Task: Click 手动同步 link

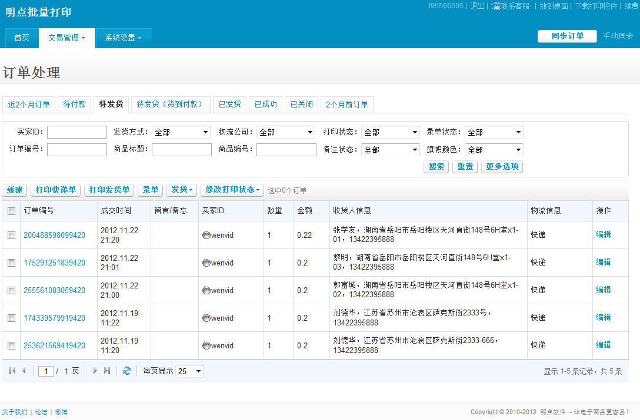Action: [618, 36]
